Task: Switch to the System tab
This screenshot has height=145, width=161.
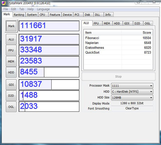Action: click(x=32, y=15)
